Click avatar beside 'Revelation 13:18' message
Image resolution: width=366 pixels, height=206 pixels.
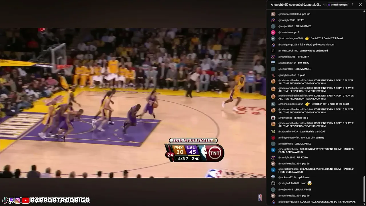pyautogui.click(x=273, y=104)
